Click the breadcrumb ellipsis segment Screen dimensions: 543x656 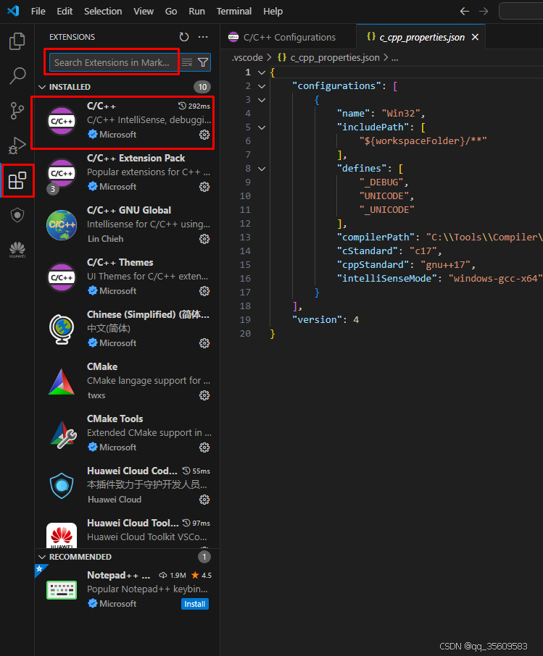coord(394,57)
